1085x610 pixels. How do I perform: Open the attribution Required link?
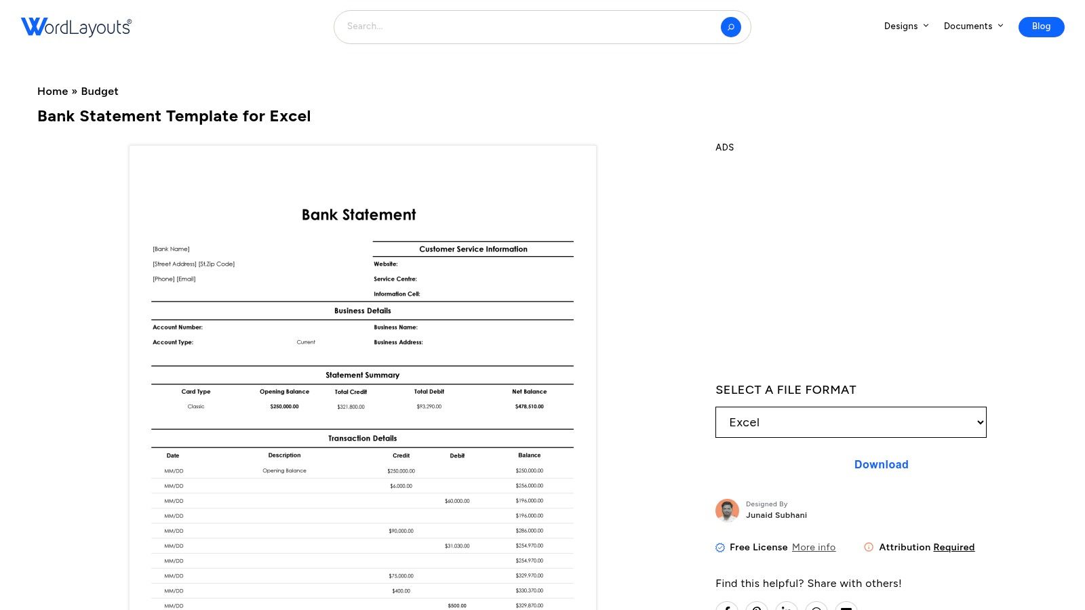click(x=953, y=548)
